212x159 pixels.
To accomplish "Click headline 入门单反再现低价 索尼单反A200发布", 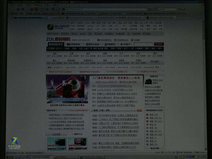I will point(116,78).
